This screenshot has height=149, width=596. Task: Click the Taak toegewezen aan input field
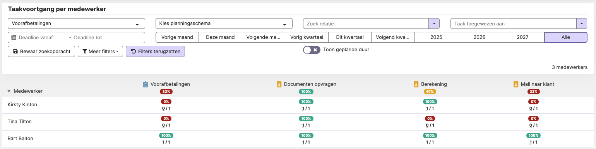pyautogui.click(x=513, y=23)
